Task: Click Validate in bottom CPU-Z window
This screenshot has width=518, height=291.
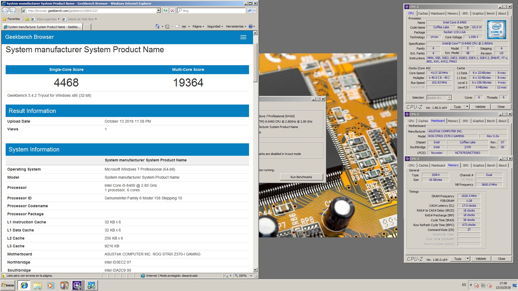Action: 481,259
